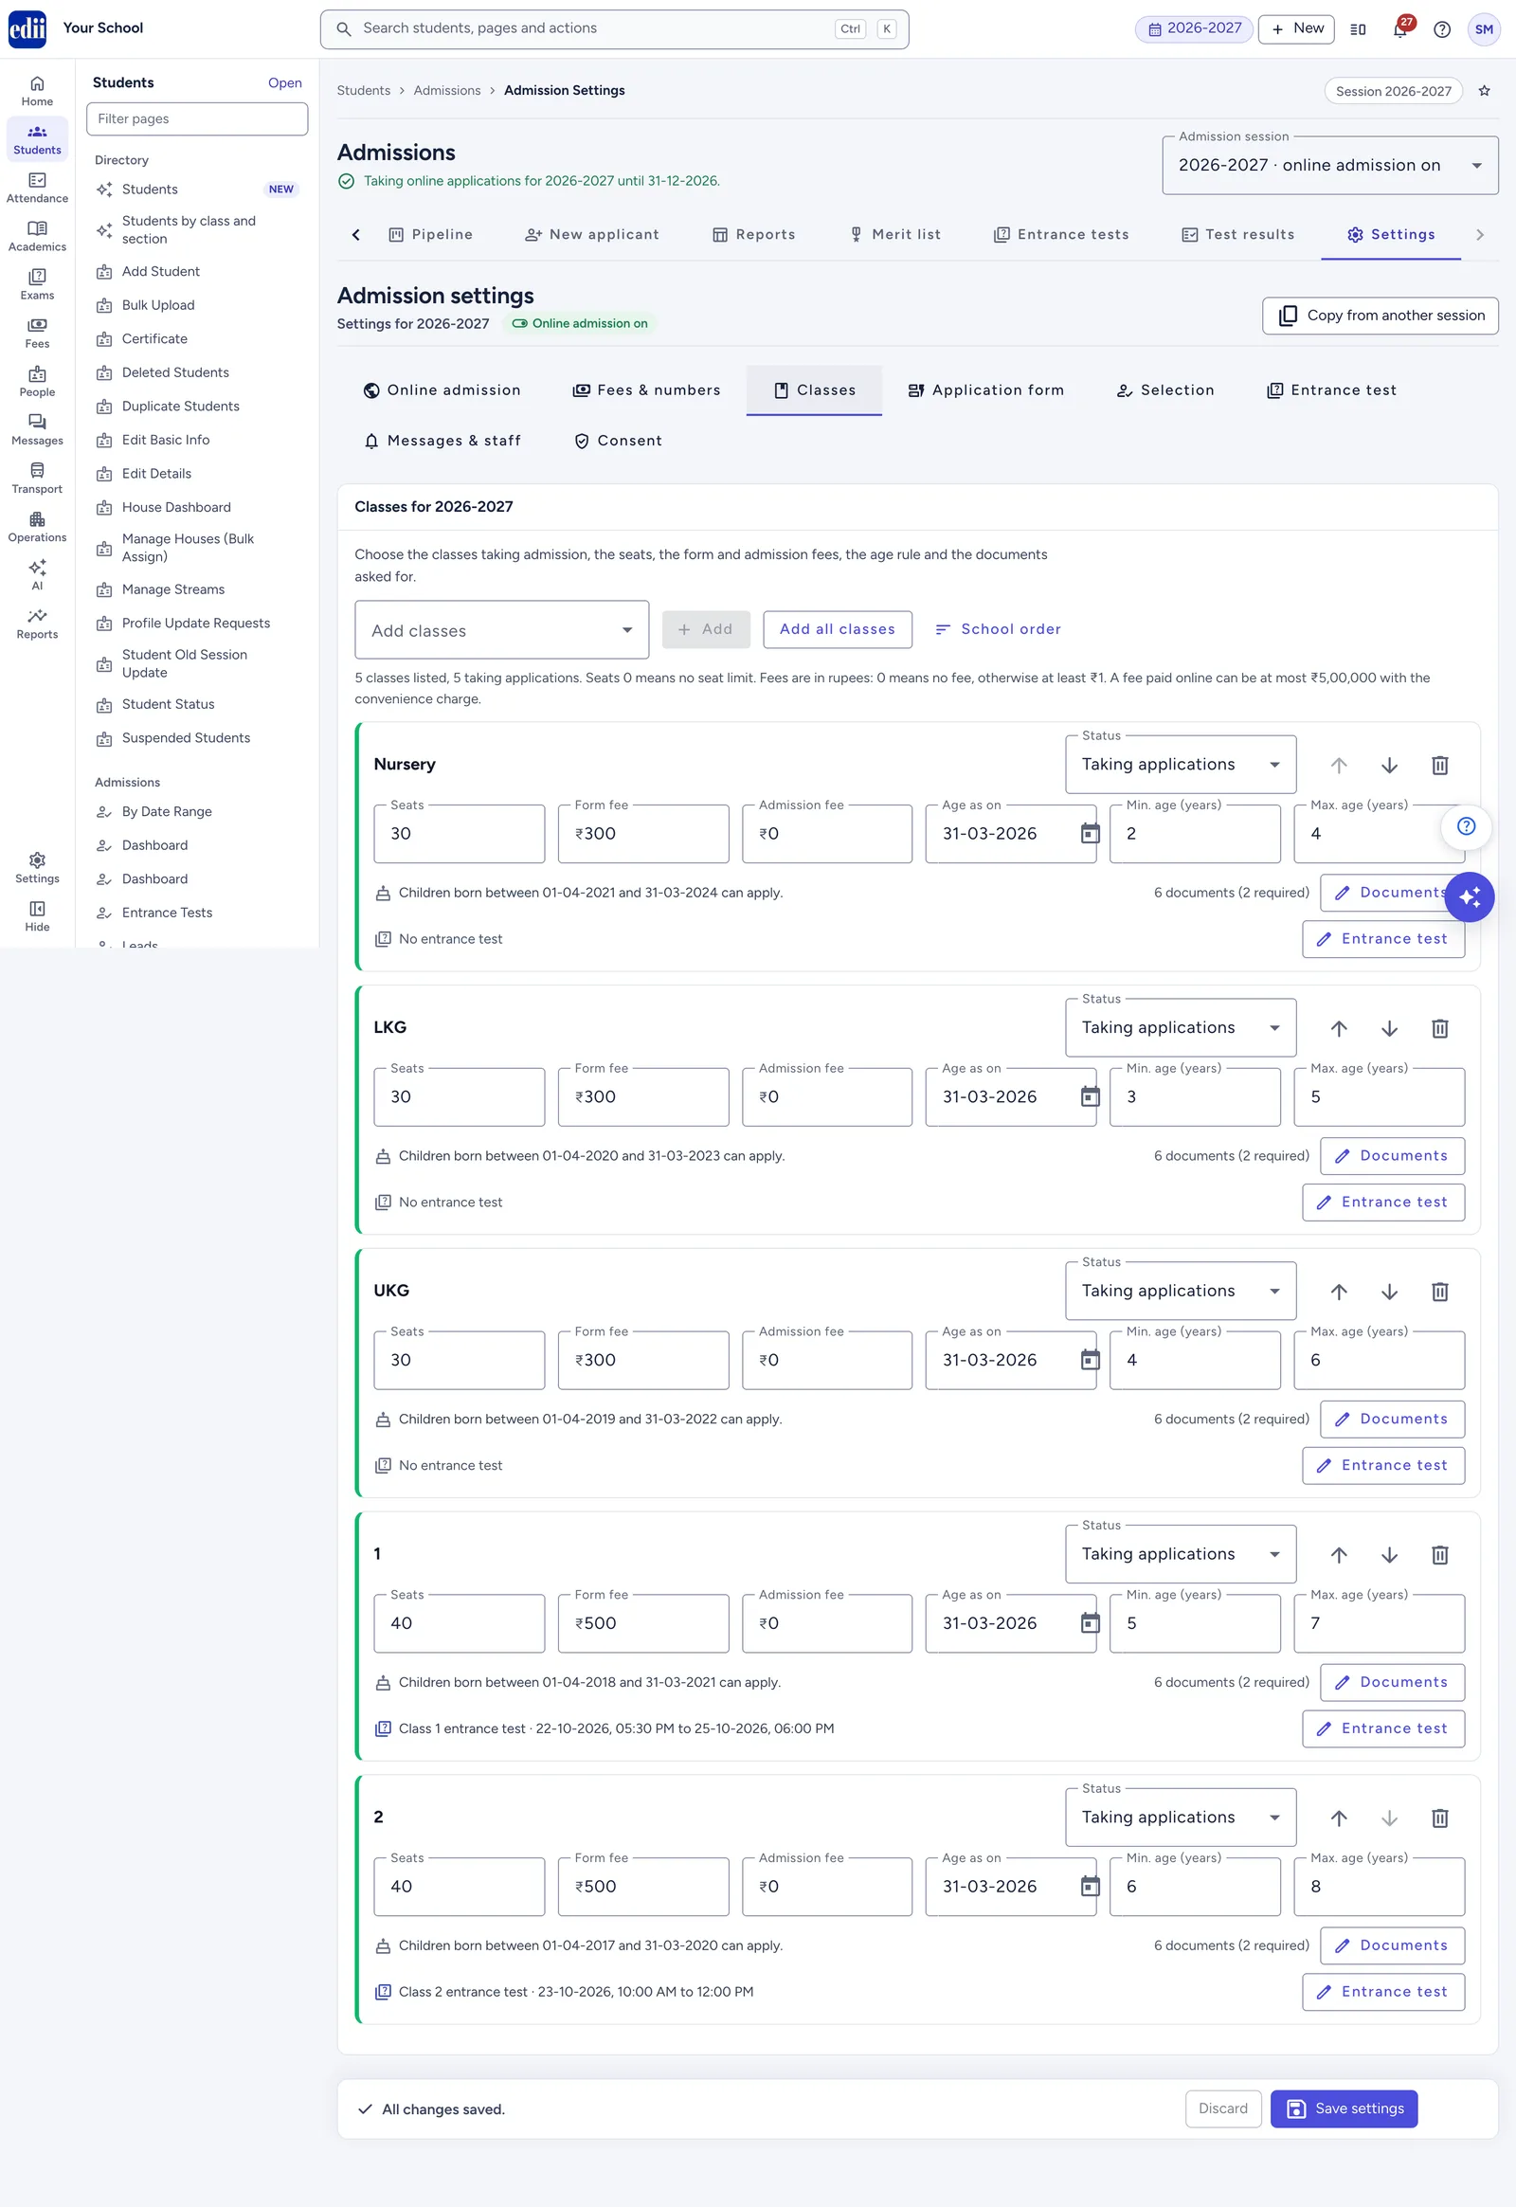Sort classes by School order

tap(998, 629)
